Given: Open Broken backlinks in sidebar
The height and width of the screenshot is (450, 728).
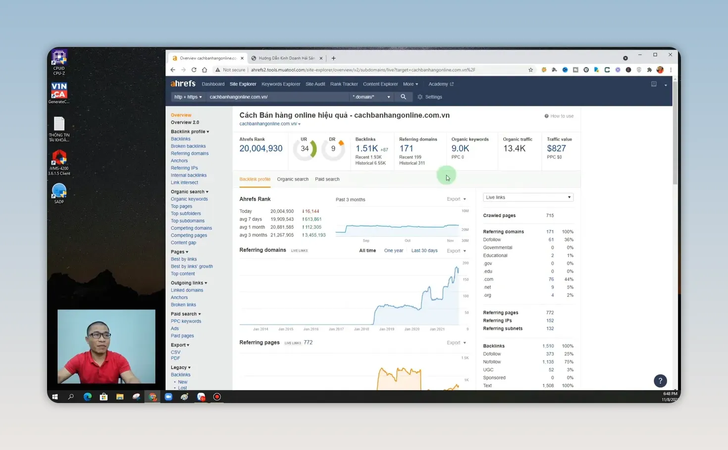Looking at the screenshot, I should [x=188, y=146].
